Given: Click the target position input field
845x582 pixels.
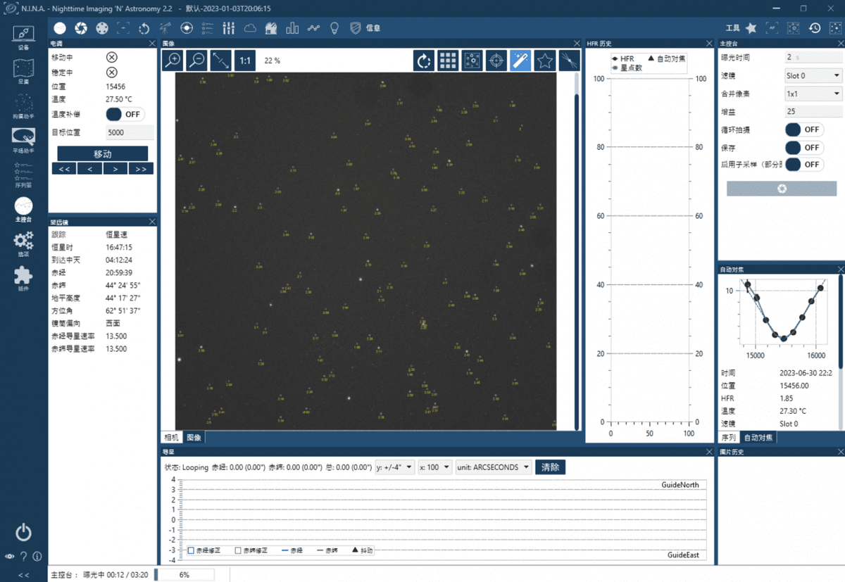Looking at the screenshot, I should (x=130, y=132).
